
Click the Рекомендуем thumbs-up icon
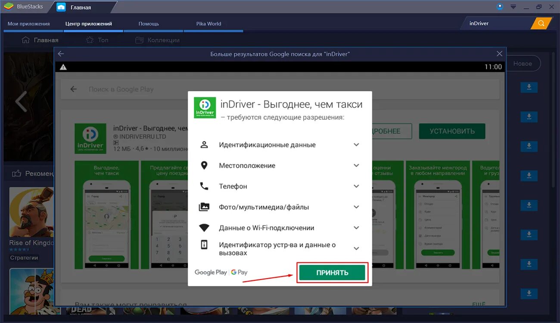(17, 174)
